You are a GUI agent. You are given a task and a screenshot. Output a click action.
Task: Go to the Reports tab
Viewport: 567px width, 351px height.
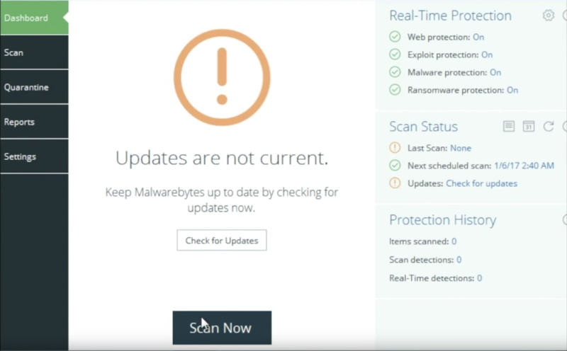(34, 122)
